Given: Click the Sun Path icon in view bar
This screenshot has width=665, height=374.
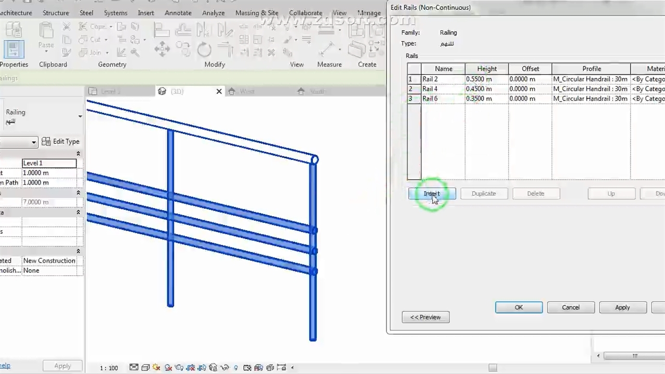Looking at the screenshot, I should point(156,368).
